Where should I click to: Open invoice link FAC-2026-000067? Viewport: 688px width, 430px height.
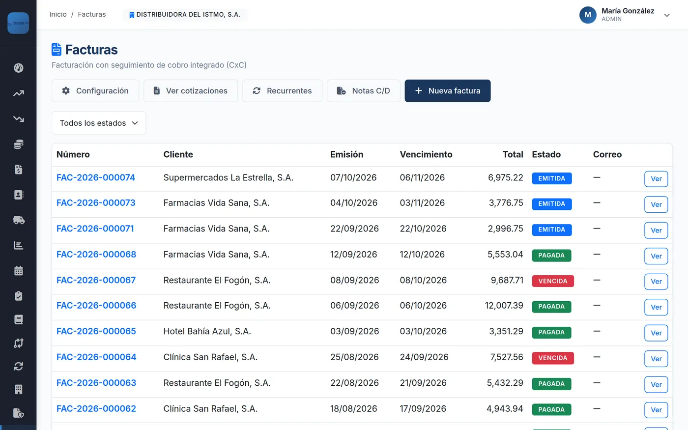96,280
